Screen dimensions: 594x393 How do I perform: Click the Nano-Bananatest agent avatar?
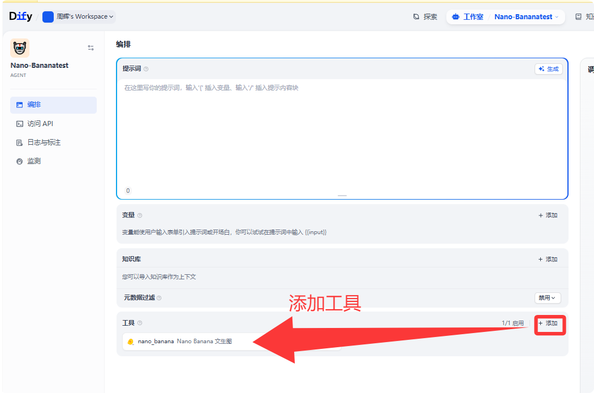pyautogui.click(x=20, y=47)
